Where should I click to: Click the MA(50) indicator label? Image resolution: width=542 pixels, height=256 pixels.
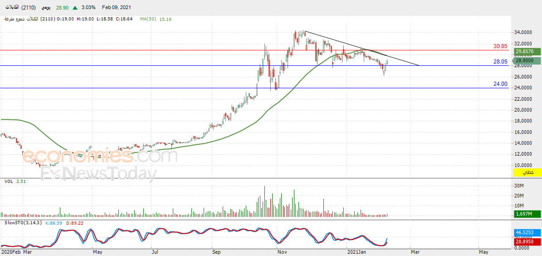coord(147,20)
